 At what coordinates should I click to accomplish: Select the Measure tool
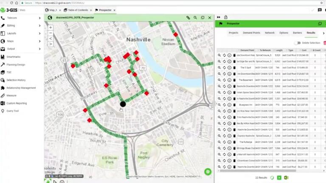11,96
